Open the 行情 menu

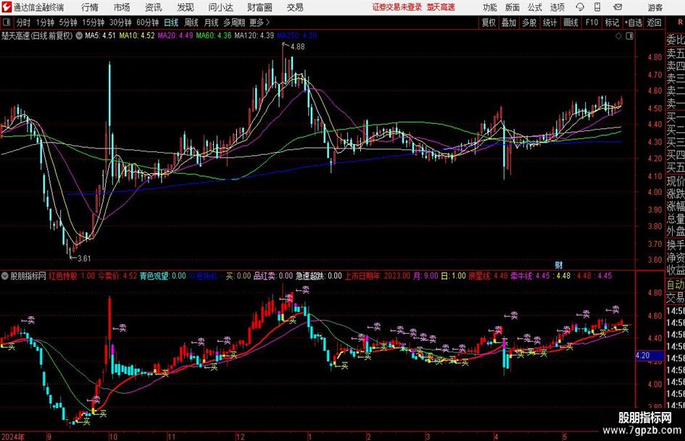pyautogui.click(x=90, y=7)
